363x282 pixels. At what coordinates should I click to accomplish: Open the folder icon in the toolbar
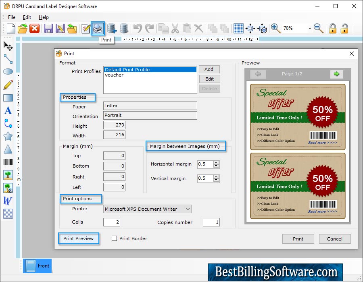(23, 29)
